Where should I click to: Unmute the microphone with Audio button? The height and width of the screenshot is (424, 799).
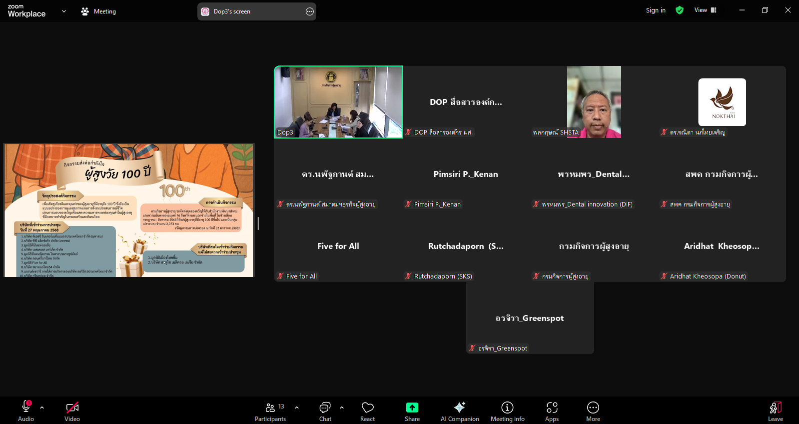coord(26,411)
